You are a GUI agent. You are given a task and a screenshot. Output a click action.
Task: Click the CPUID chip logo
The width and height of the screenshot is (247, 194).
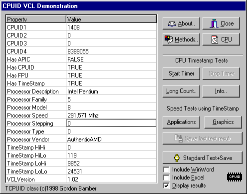[235, 177]
